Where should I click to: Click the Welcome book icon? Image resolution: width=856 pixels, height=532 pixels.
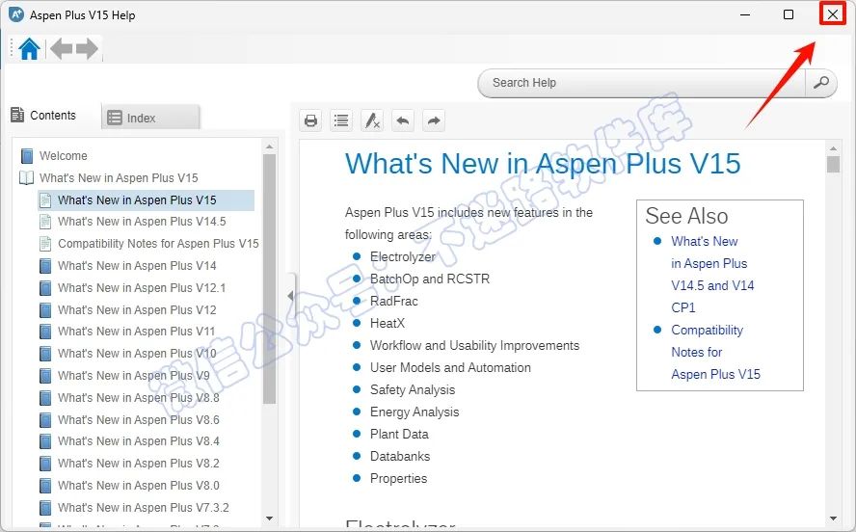point(27,156)
